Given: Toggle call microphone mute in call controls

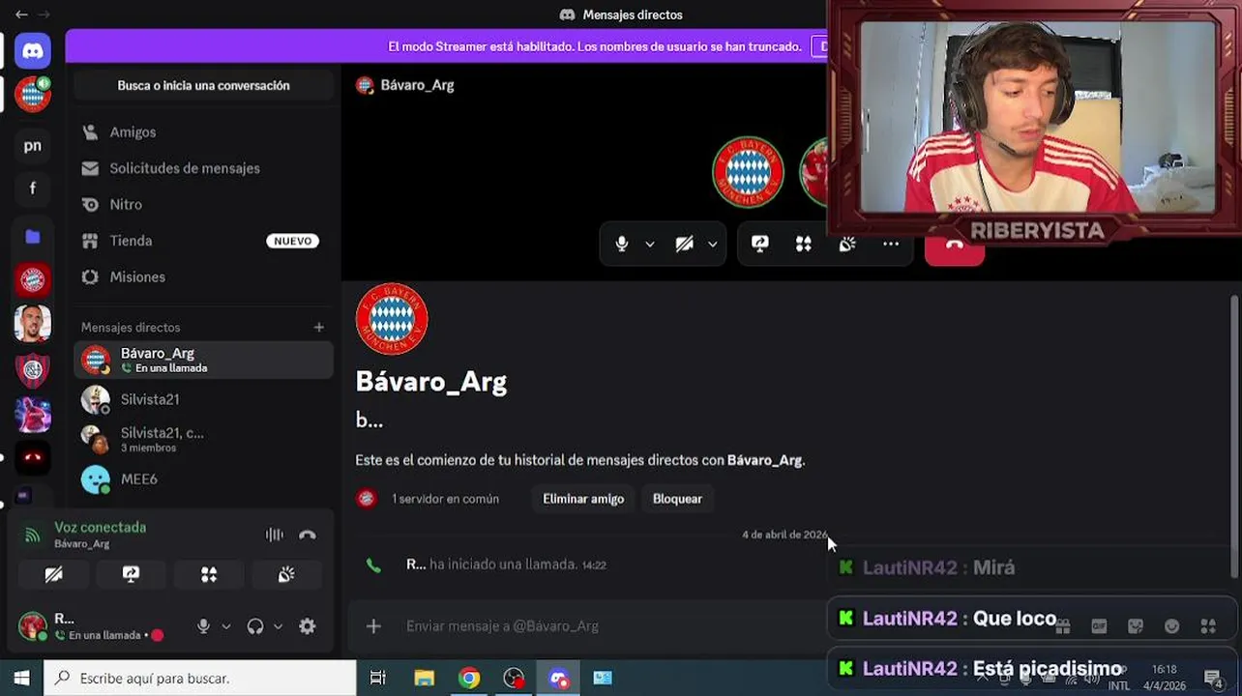Looking at the screenshot, I should coord(622,245).
